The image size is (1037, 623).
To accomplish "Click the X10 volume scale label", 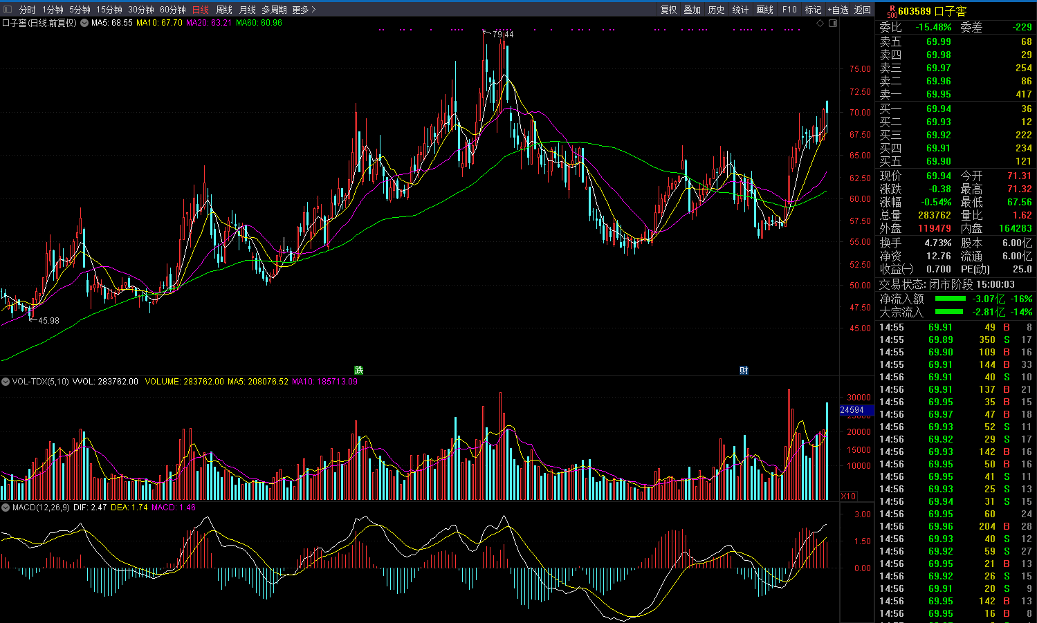I will [x=848, y=496].
